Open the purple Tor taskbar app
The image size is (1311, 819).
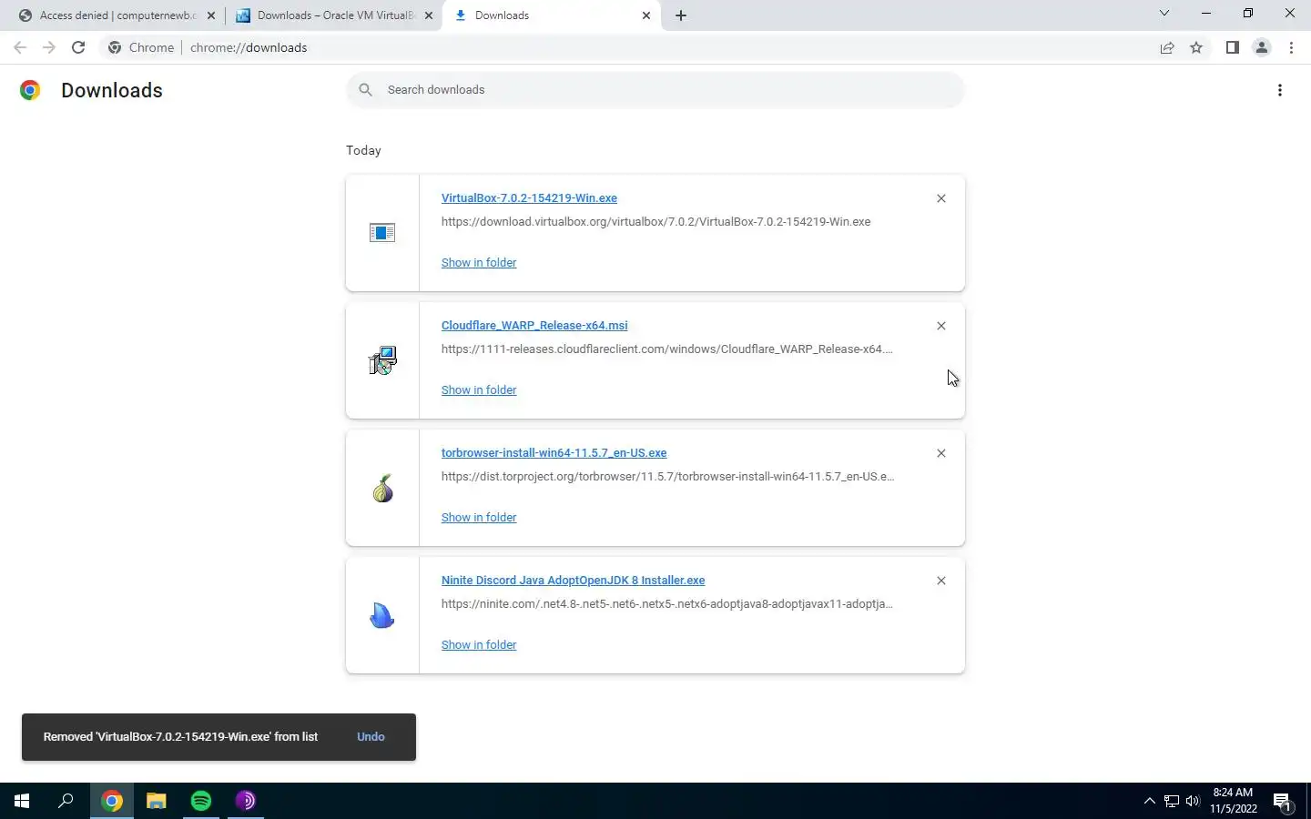pyautogui.click(x=246, y=801)
